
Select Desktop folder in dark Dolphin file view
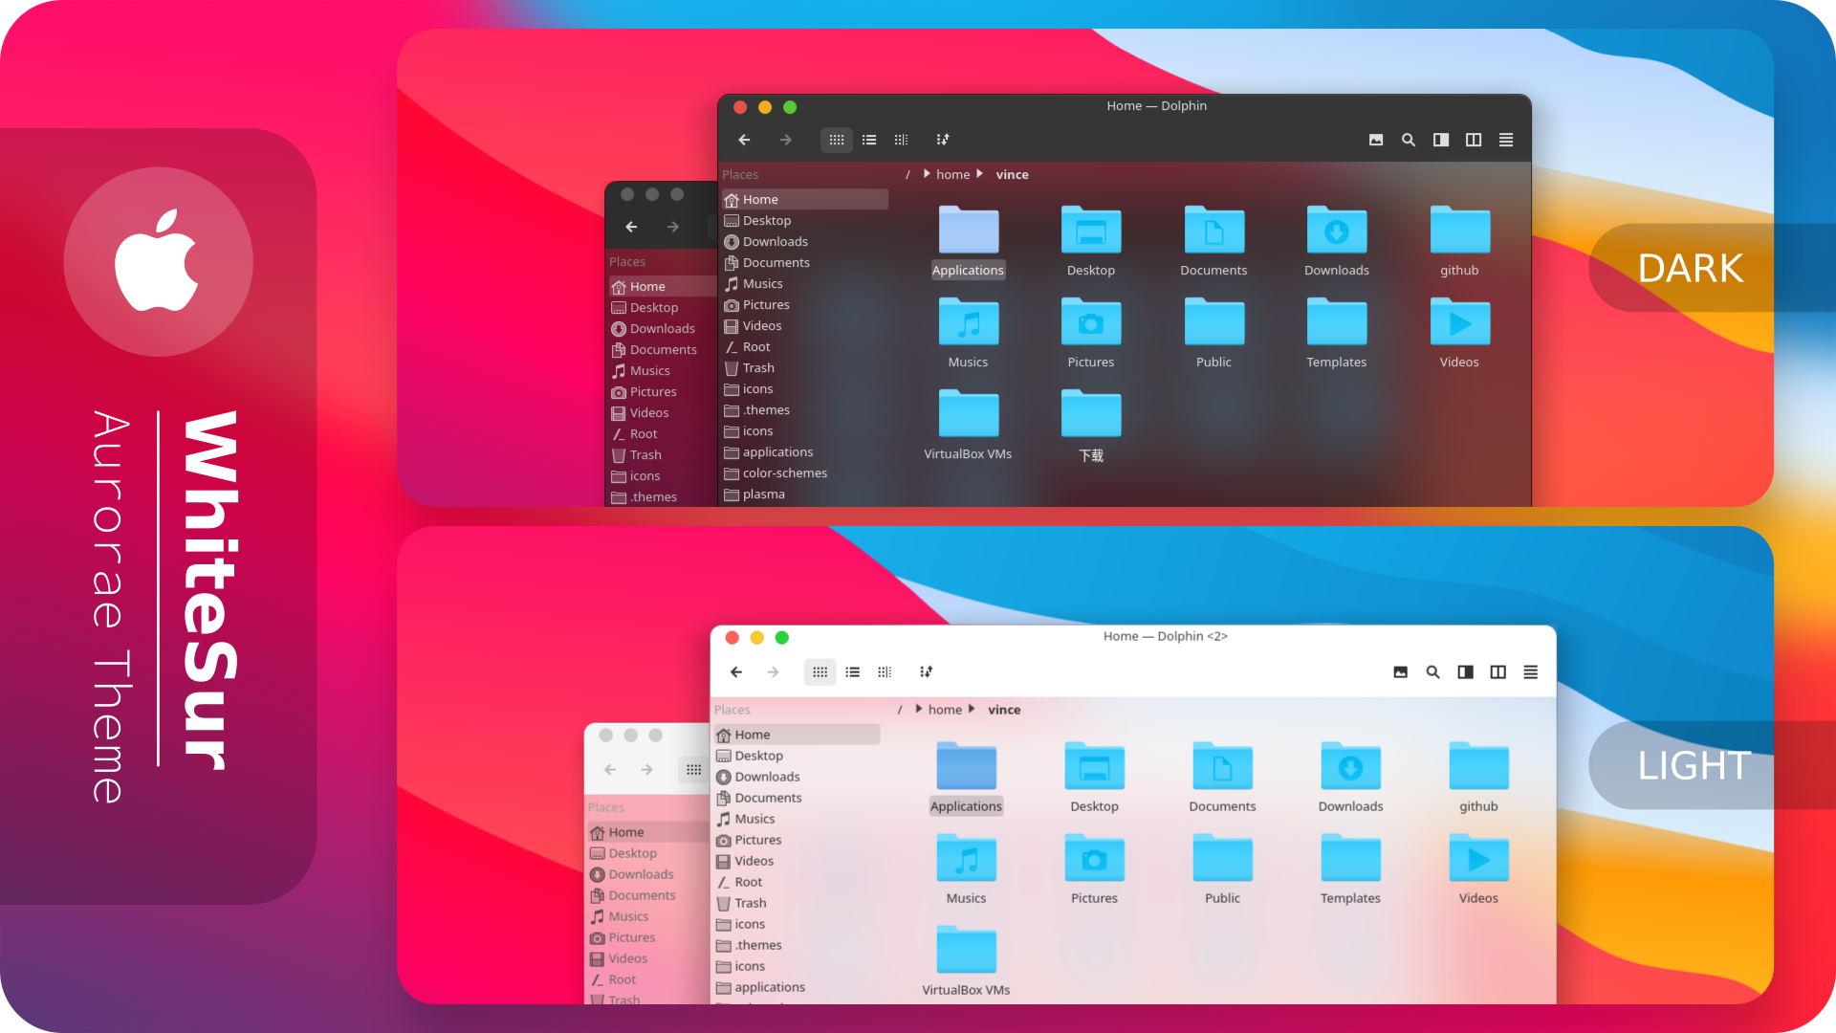point(1091,242)
